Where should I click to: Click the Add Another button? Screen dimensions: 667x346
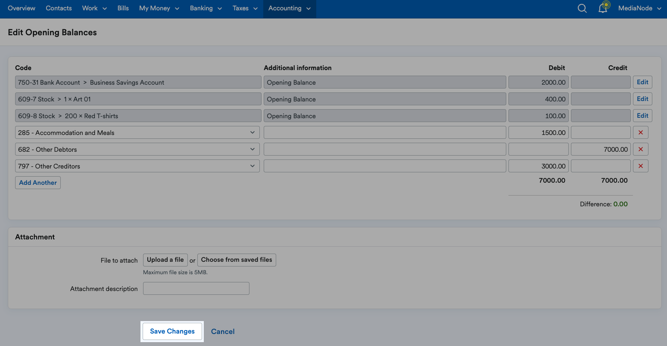coord(38,183)
